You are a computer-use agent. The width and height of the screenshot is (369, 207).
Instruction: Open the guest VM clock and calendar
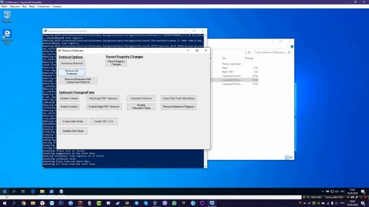(352, 191)
